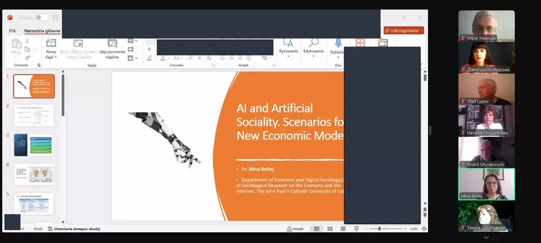This screenshot has height=243, width=541.
Task: Fit slide to window icon
Action: coord(424,229)
